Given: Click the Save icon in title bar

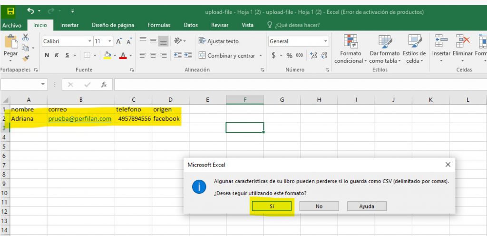Looking at the screenshot, I should coord(10,11).
